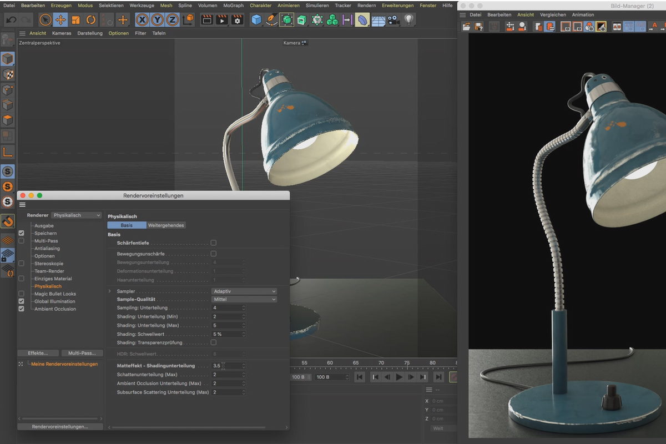Open the Charakter menu
Image resolution: width=666 pixels, height=444 pixels.
click(x=260, y=5)
